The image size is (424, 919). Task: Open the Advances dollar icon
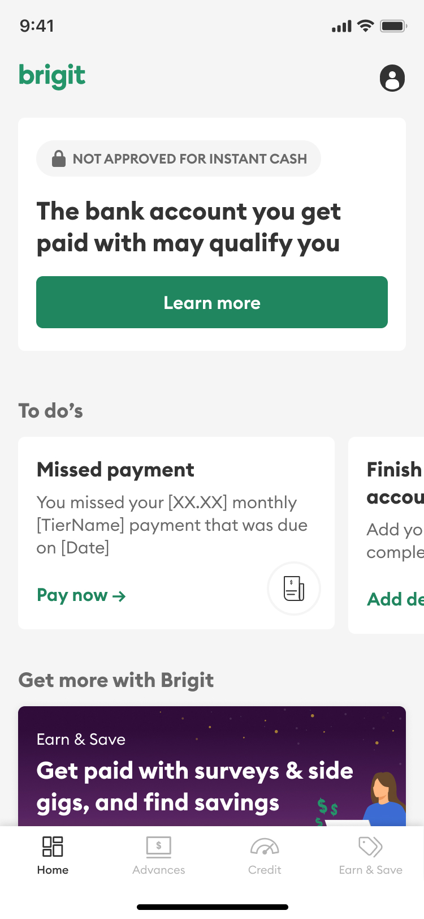[159, 847]
